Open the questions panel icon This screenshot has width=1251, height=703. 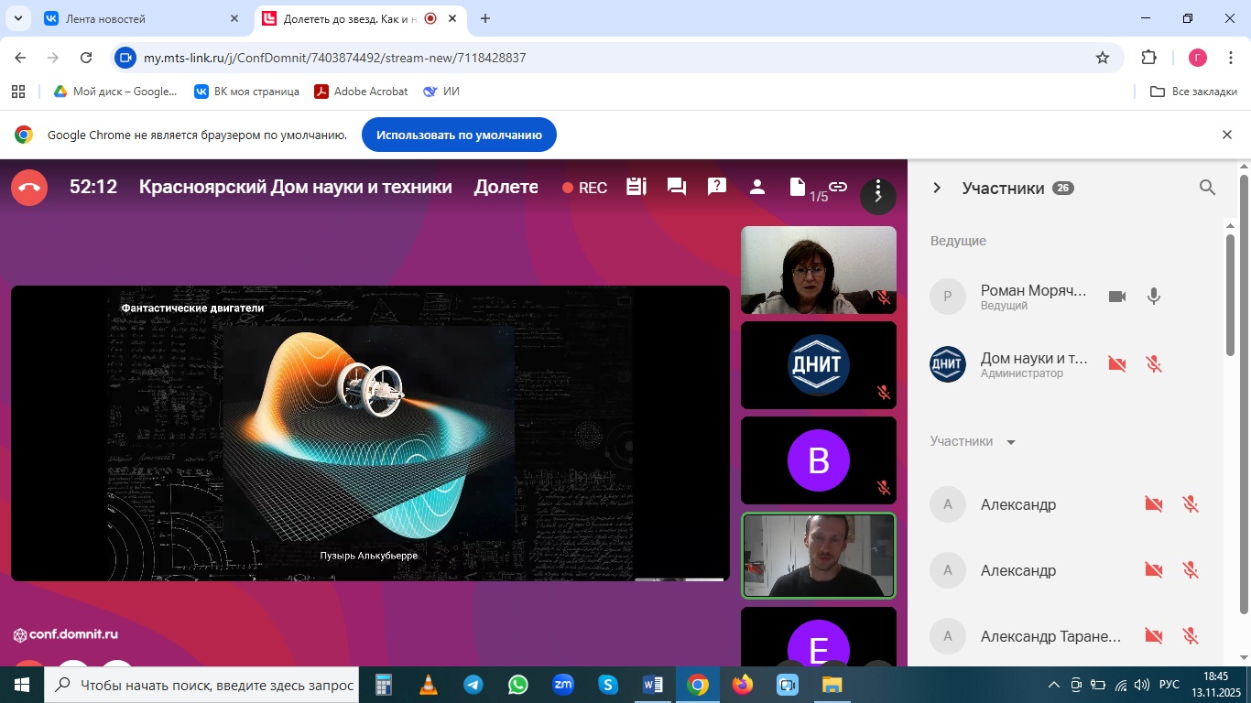717,187
